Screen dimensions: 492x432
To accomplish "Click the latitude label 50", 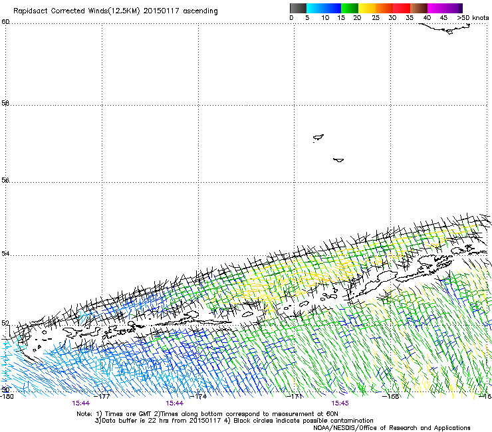I will [5, 389].
